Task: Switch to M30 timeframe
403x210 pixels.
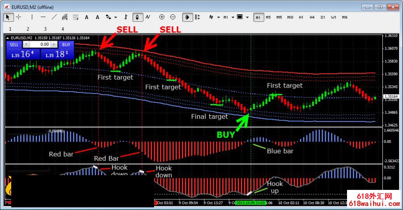Action: 290,17
